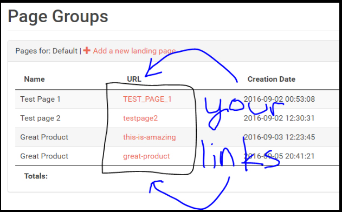Image resolution: width=342 pixels, height=212 pixels.
Task: Click the 'Page Groups' heading
Action: coord(58,17)
